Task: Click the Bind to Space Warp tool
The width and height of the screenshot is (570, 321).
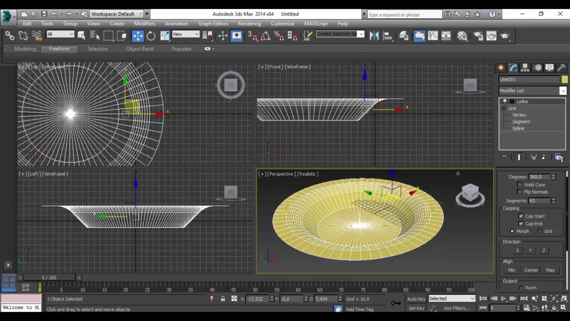Action: [x=37, y=36]
